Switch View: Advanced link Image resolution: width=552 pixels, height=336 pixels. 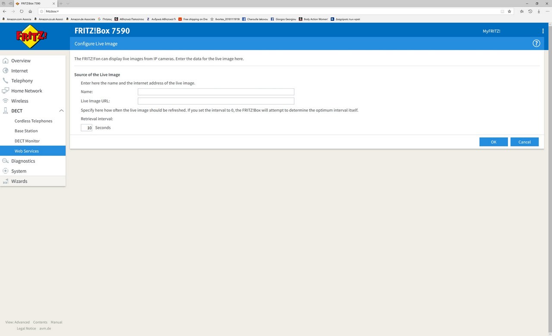click(x=18, y=322)
